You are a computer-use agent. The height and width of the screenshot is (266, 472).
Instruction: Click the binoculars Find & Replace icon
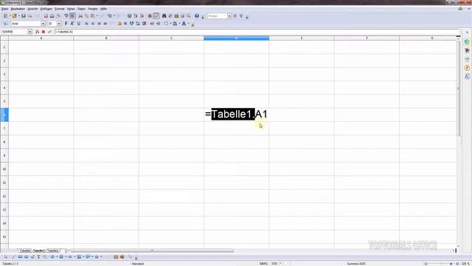(x=164, y=16)
